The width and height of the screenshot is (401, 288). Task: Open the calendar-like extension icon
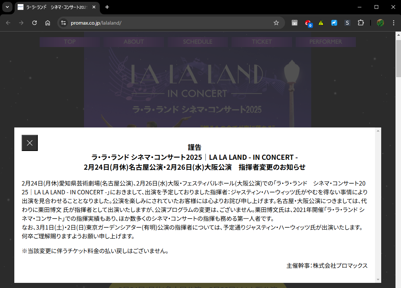(x=295, y=23)
